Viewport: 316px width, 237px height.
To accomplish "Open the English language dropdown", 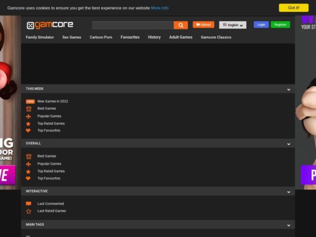I will coord(232,25).
